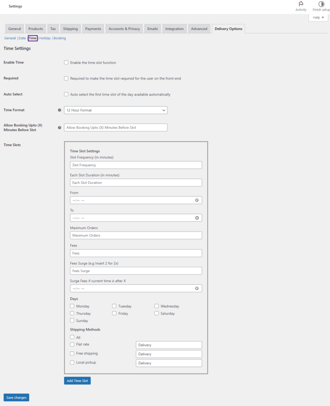Image resolution: width=330 pixels, height=406 pixels.
Task: Enable the time slot function checkbox
Action: [x=66, y=62]
